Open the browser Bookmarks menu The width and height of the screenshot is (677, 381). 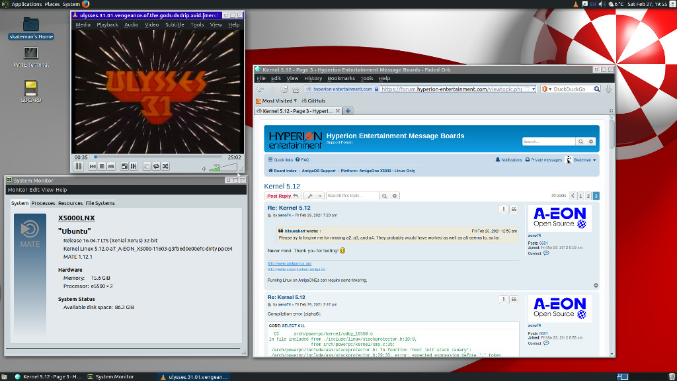(341, 78)
